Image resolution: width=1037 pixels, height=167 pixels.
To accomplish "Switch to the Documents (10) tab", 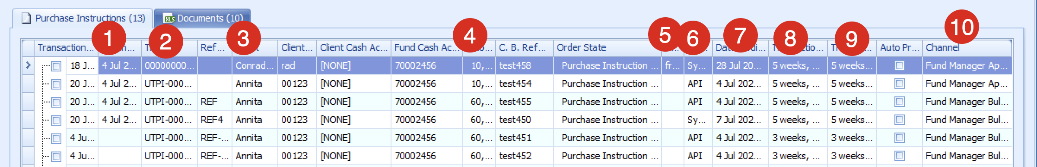I will point(202,18).
